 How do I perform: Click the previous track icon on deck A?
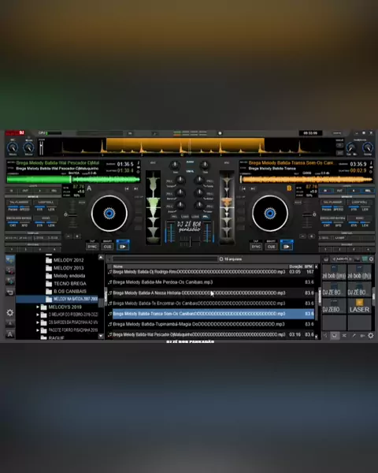pos(127,189)
